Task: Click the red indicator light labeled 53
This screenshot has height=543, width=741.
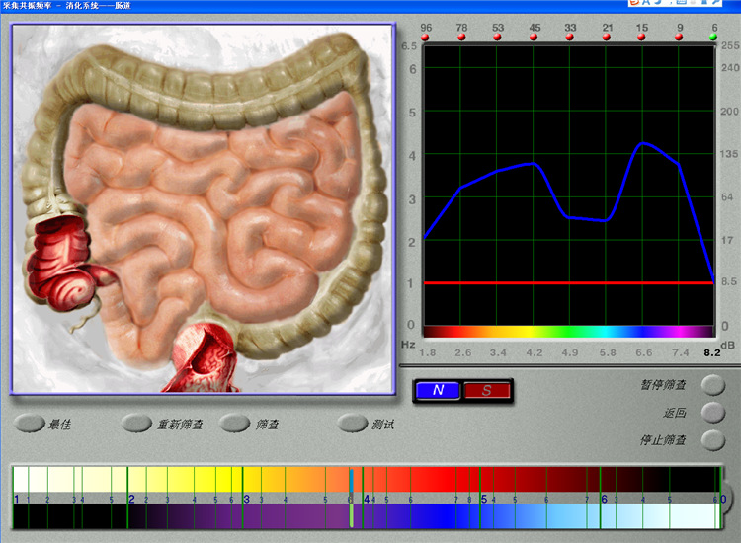Action: pos(498,38)
